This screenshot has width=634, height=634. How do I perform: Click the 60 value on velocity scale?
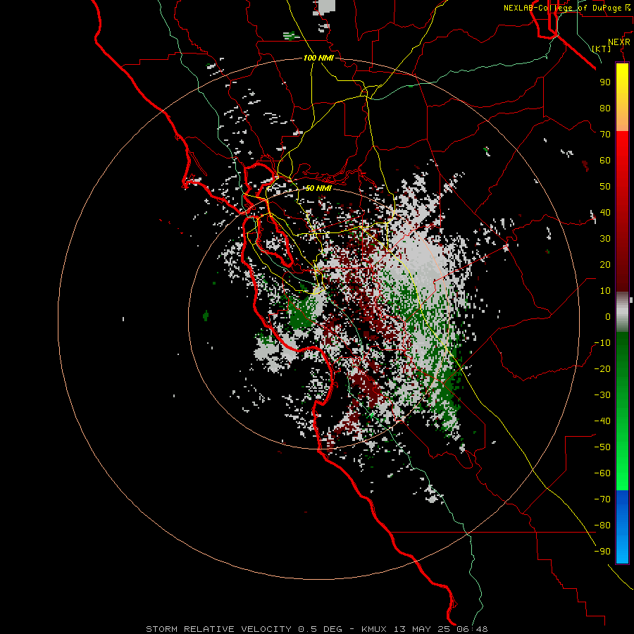605,160
